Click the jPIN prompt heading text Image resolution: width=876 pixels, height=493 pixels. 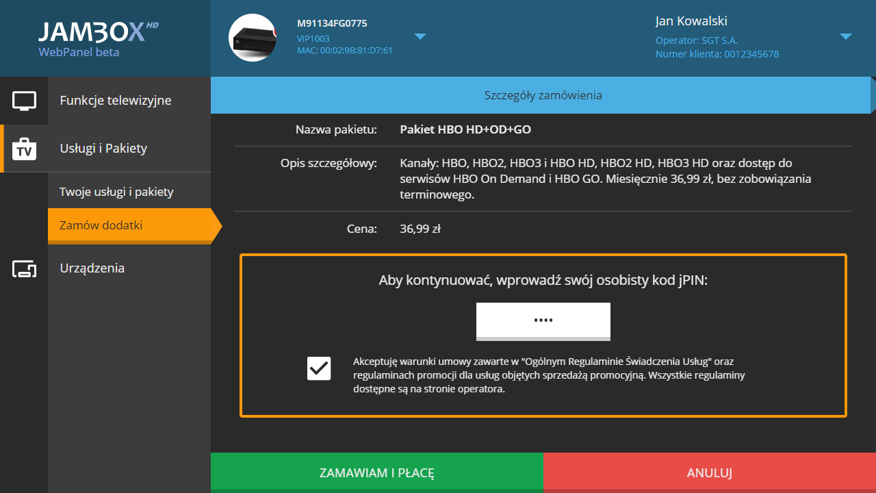coord(543,280)
